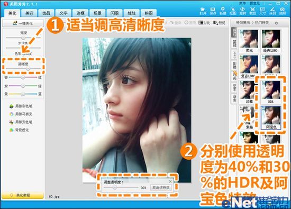Click 取消该特效 to cancel the effect
Viewport: 291px width, 209px height.
point(161,188)
